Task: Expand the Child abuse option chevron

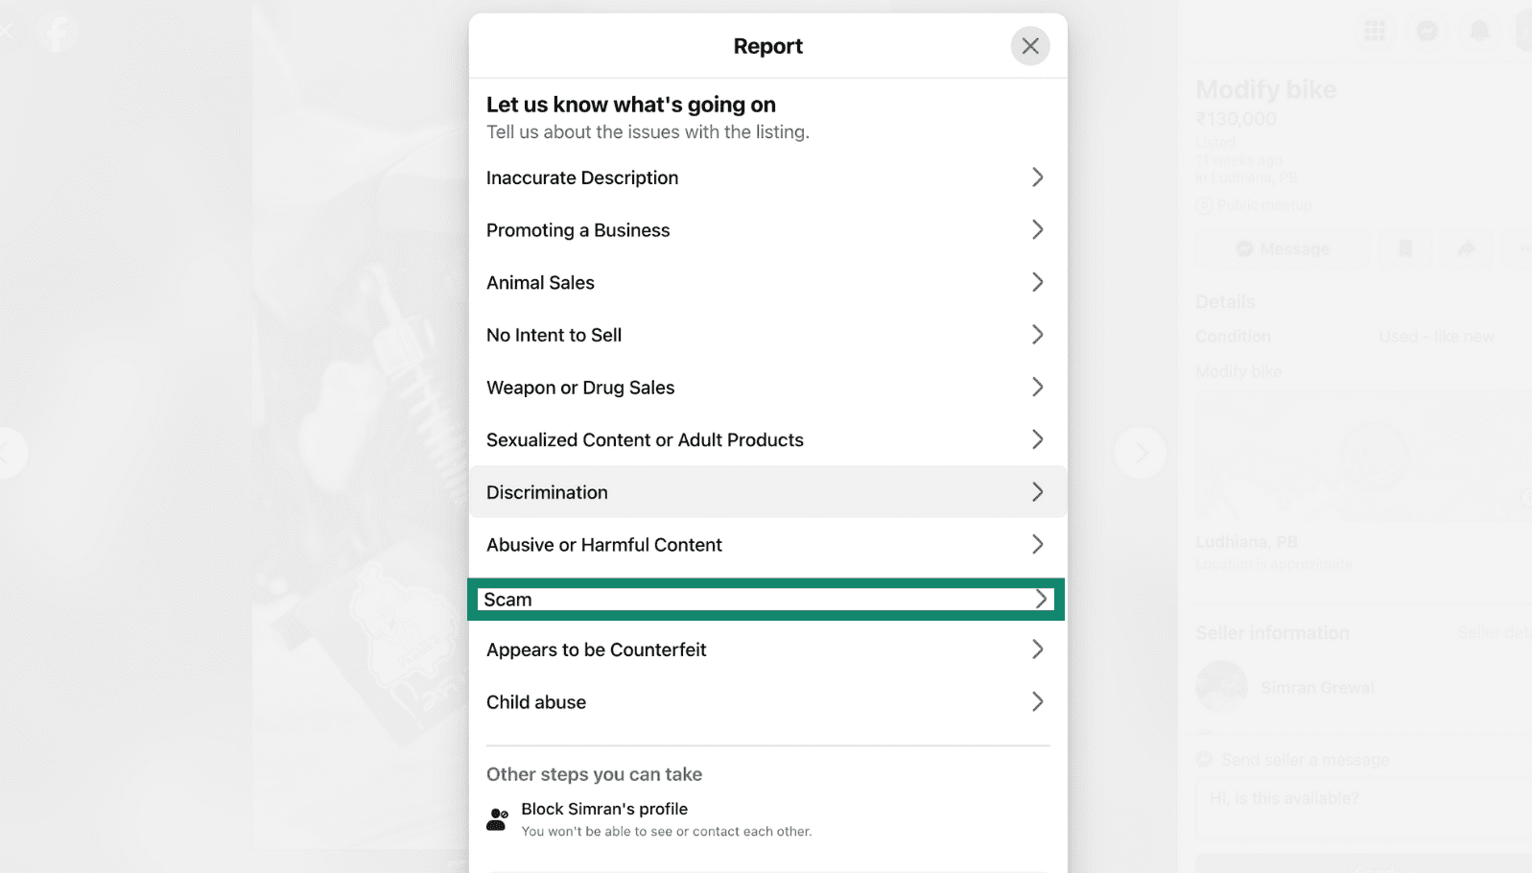Action: tap(1037, 701)
